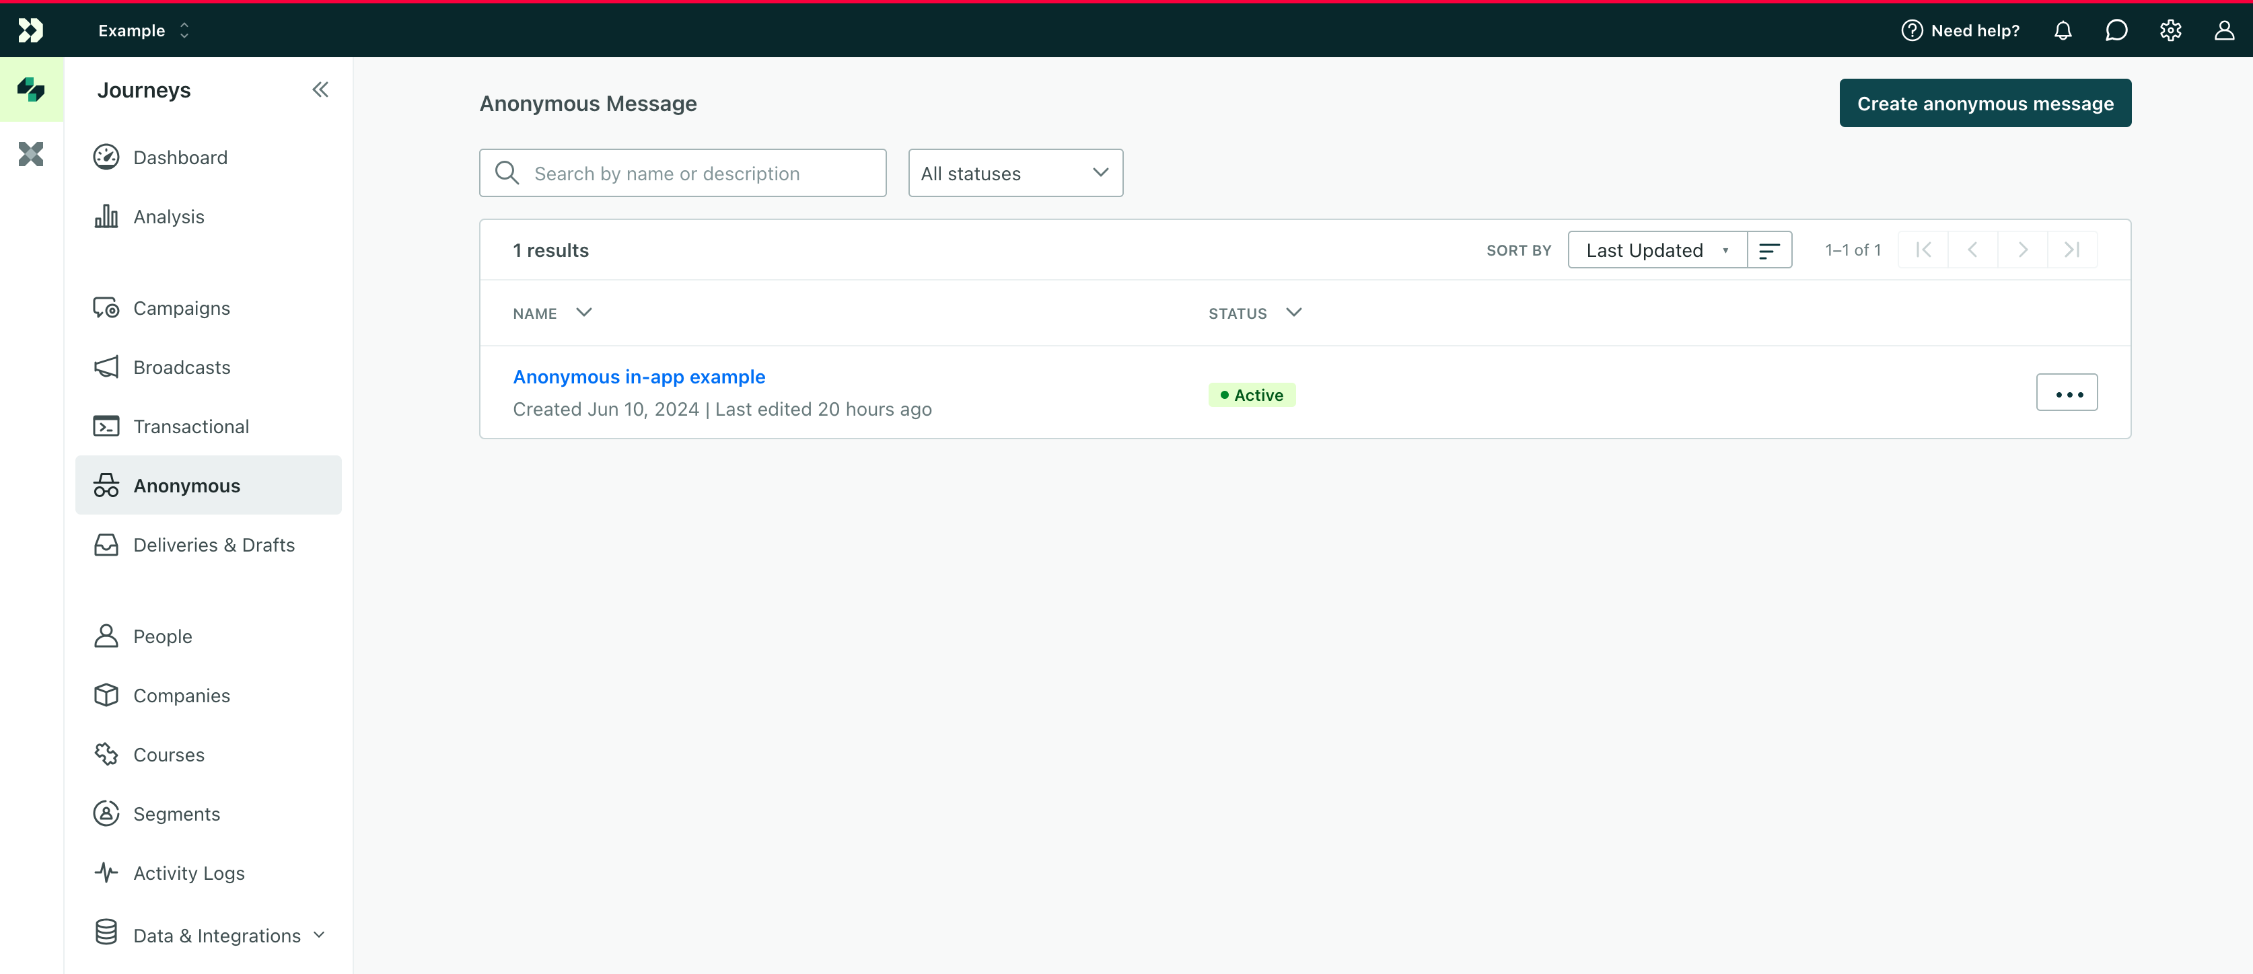2253x974 pixels.
Task: Open Companies in sidebar
Action: (208, 695)
